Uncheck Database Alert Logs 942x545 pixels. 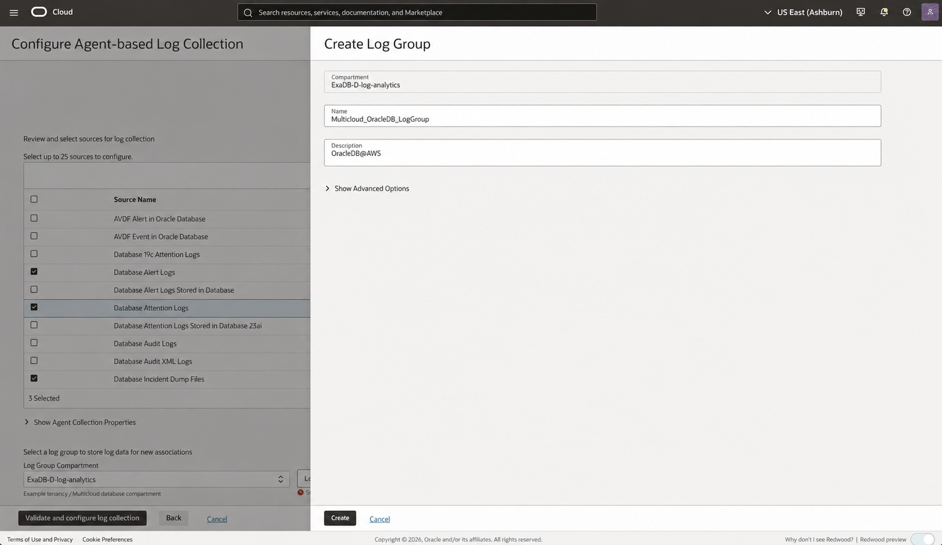pos(34,271)
